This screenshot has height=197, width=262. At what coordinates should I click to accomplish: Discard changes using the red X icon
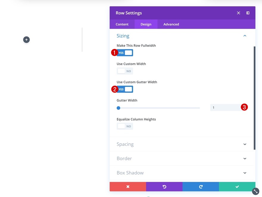point(128,187)
